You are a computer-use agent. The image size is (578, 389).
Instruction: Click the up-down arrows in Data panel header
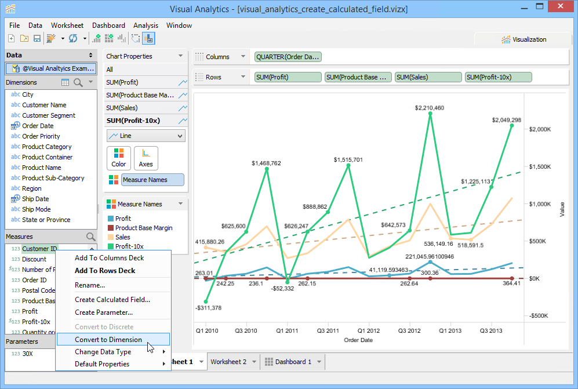[90, 55]
